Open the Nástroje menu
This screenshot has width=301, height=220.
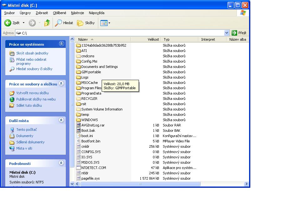point(77,13)
